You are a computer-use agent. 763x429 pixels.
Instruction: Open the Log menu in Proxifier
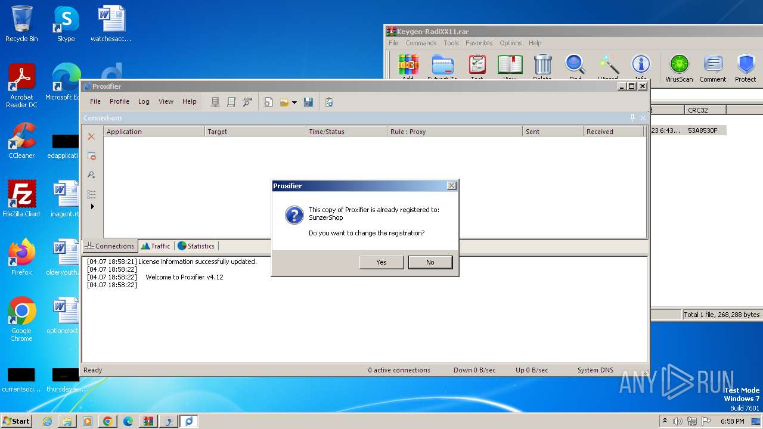tap(144, 101)
